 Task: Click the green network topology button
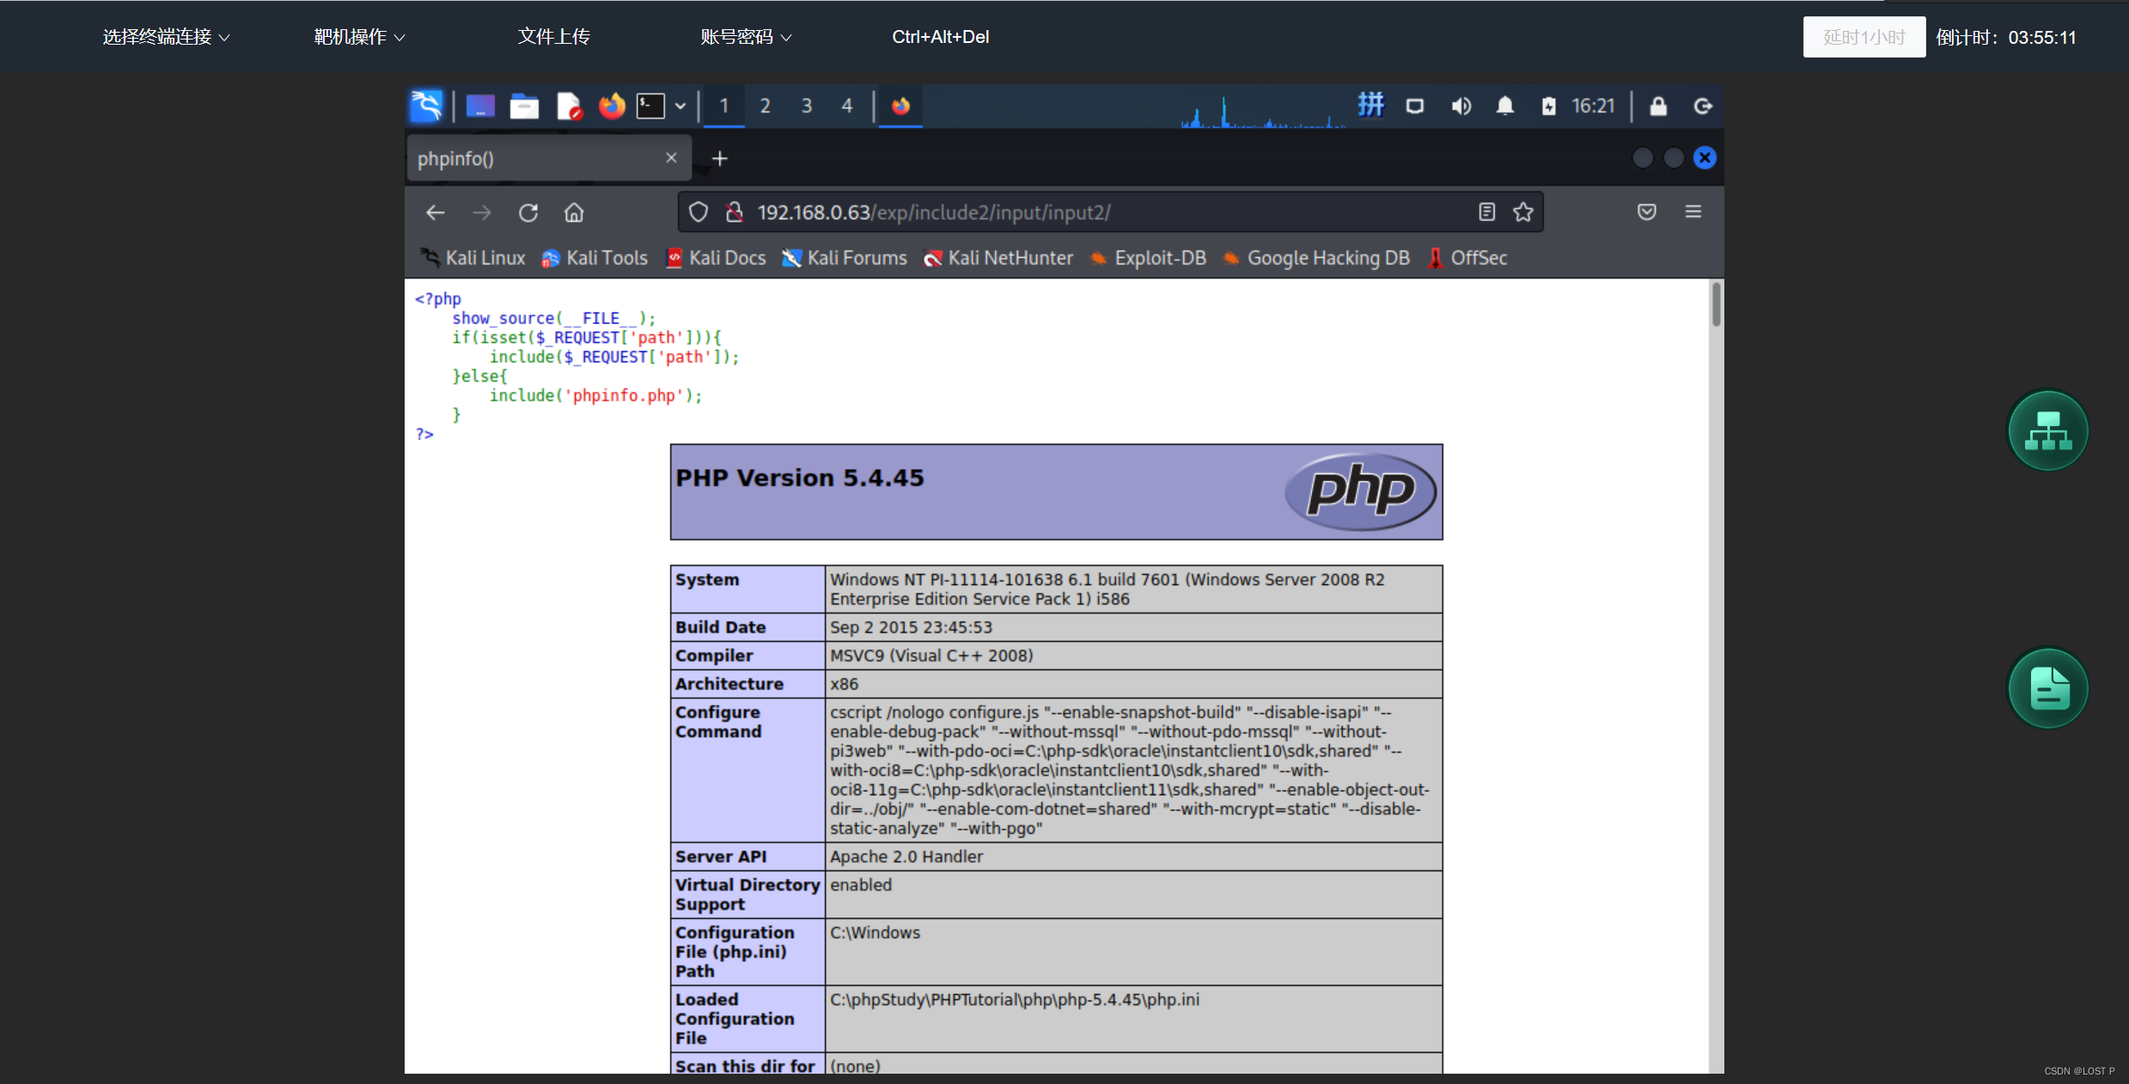pos(2047,430)
